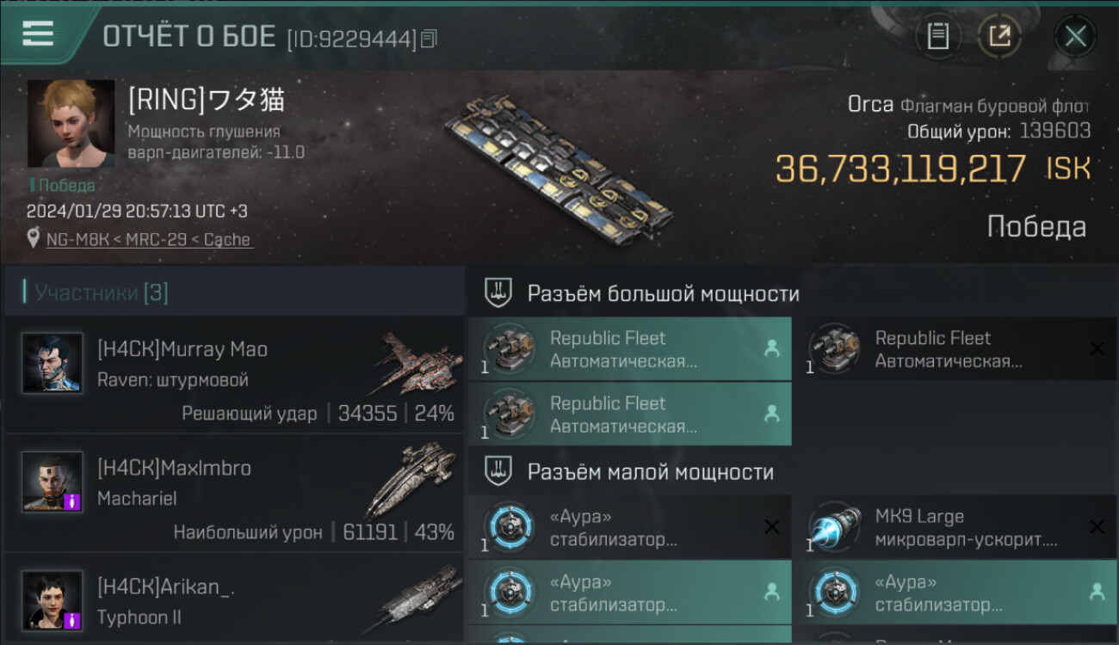The image size is (1119, 645).
Task: Open the clipboard report icon
Action: pyautogui.click(x=938, y=36)
